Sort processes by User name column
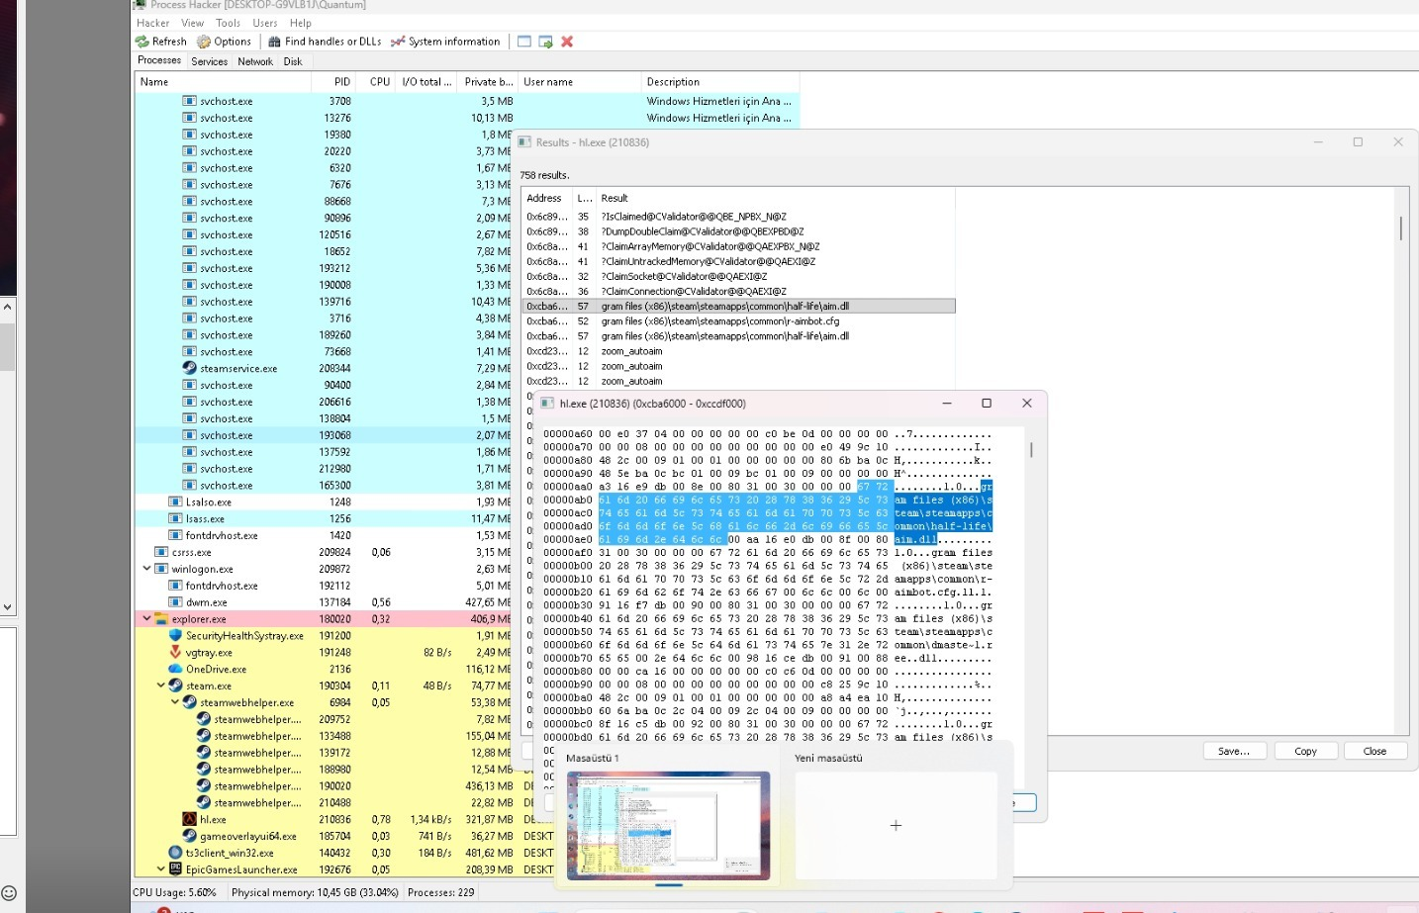The width and height of the screenshot is (1419, 913). click(579, 82)
